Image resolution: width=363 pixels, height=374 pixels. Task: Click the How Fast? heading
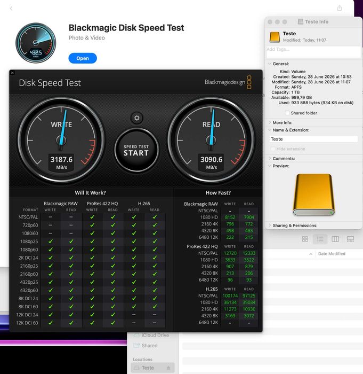pos(218,193)
